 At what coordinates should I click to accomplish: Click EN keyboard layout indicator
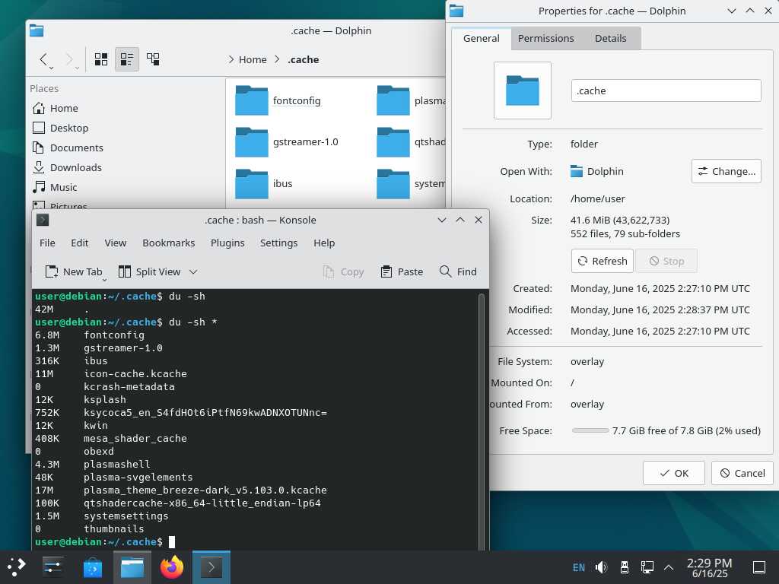coord(579,567)
